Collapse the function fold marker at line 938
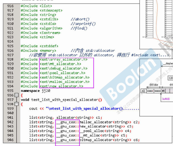 [x=17, y=104]
